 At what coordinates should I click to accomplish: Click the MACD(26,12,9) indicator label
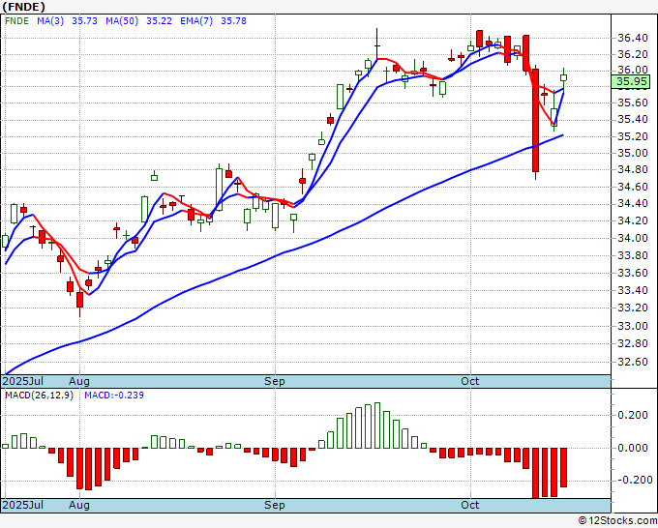(x=39, y=396)
